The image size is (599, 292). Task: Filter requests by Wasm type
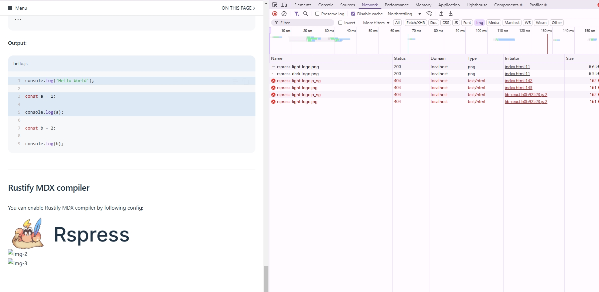click(541, 23)
